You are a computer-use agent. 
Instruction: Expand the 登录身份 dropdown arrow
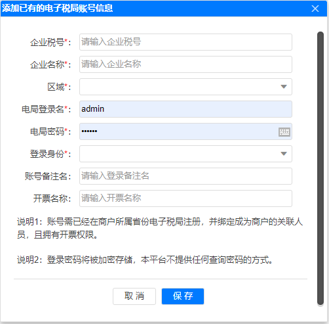click(284, 154)
